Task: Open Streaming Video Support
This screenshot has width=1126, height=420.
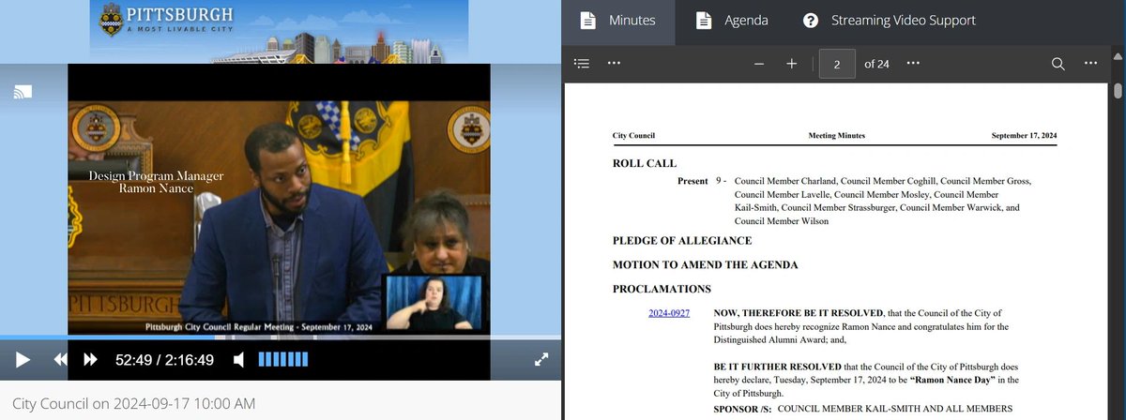Action: coord(890,21)
